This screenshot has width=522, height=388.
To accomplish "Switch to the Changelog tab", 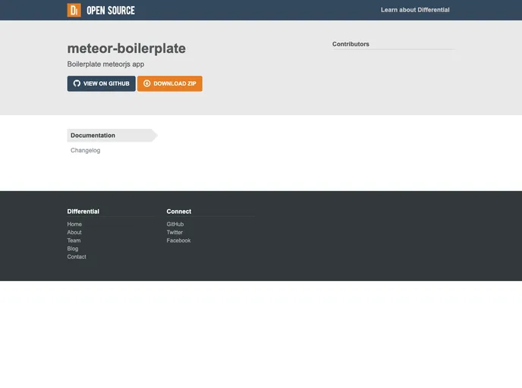I will point(85,150).
